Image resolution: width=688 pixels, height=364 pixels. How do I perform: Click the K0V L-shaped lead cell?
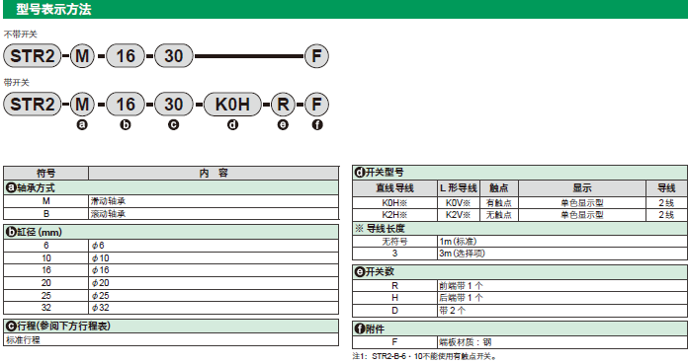(x=458, y=203)
